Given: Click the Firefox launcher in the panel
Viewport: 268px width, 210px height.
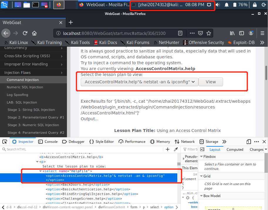Looking at the screenshot, I should click(59, 5).
